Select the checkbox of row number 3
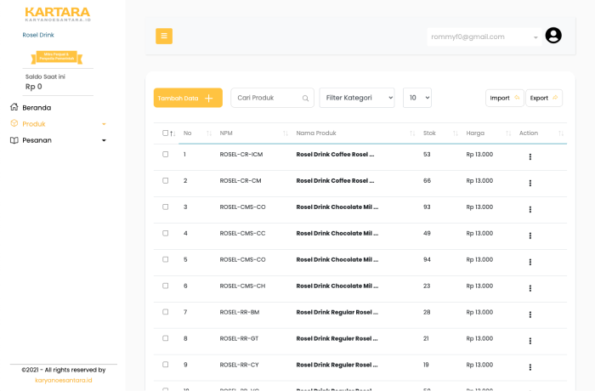 166,207
